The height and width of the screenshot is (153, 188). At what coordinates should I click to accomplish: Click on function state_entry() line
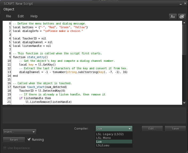pos(30,57)
